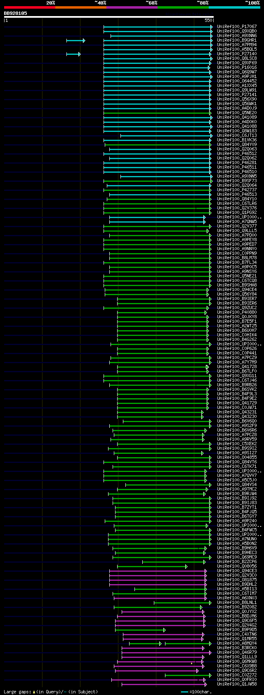This screenshot has height=695, width=264.
Task: Select label UniRef100_A9P240
Action: pyautogui.click(x=237, y=521)
